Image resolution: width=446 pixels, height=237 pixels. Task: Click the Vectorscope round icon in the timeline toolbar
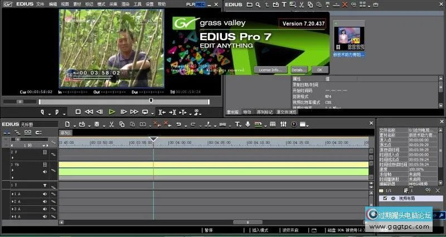pos(294,124)
